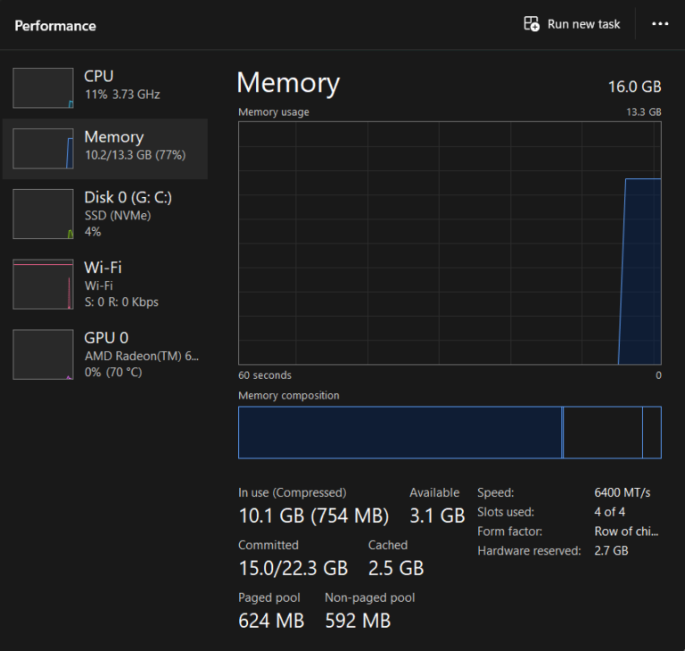This screenshot has width=685, height=651.
Task: Click the 0% (70 °C) GPU status text
Action: click(113, 372)
